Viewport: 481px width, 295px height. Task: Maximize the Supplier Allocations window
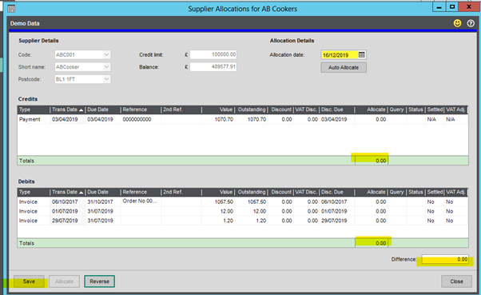click(452, 6)
